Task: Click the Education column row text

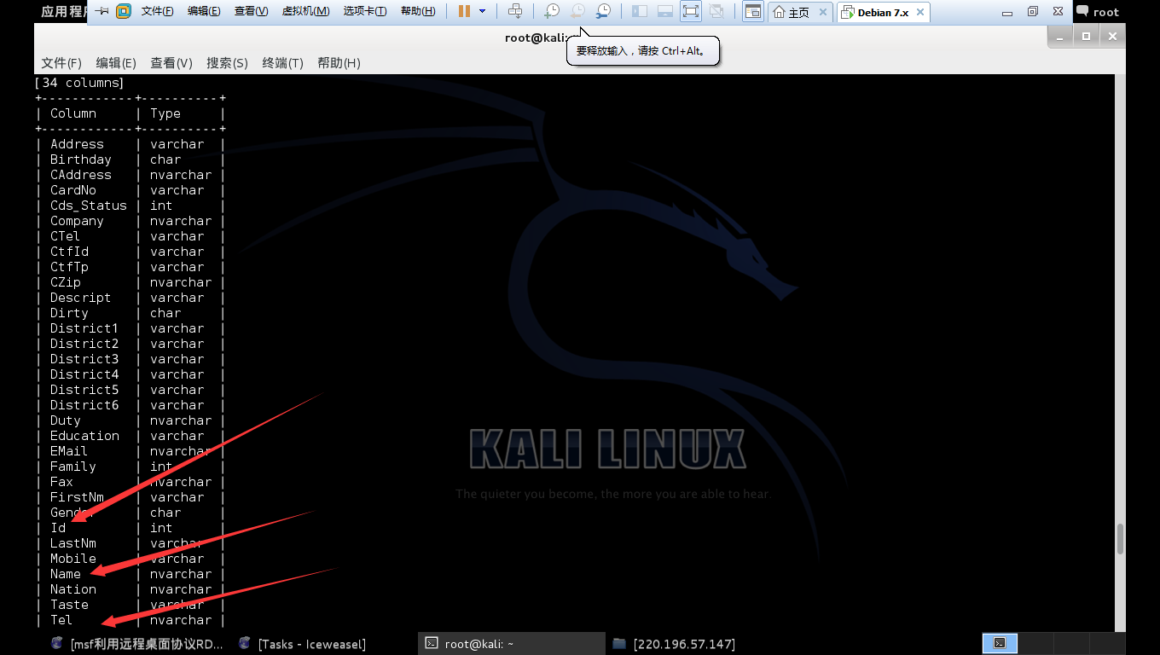Action: pyautogui.click(x=84, y=436)
